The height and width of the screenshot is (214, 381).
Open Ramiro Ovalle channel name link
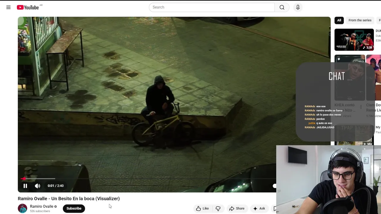pyautogui.click(x=41, y=206)
